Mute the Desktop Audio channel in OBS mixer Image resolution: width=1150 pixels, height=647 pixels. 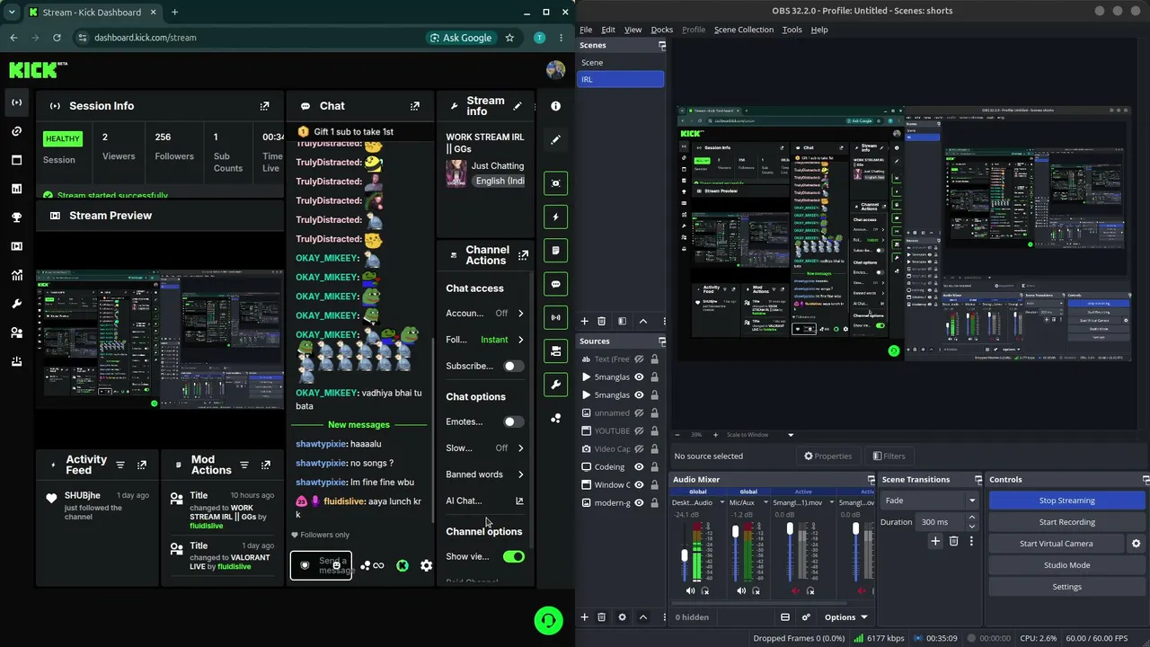690,590
